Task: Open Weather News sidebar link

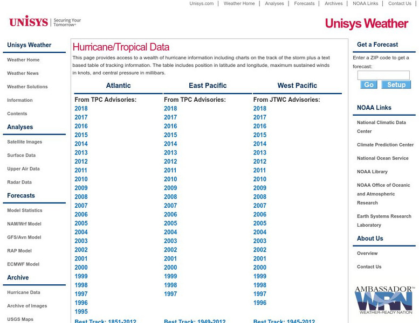Action: click(x=23, y=73)
